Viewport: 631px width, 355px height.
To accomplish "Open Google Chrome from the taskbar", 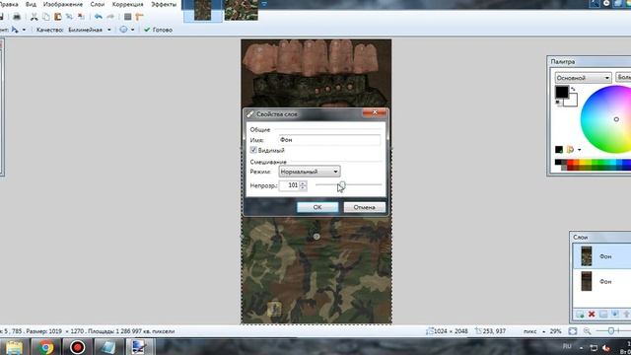I will coord(46,347).
